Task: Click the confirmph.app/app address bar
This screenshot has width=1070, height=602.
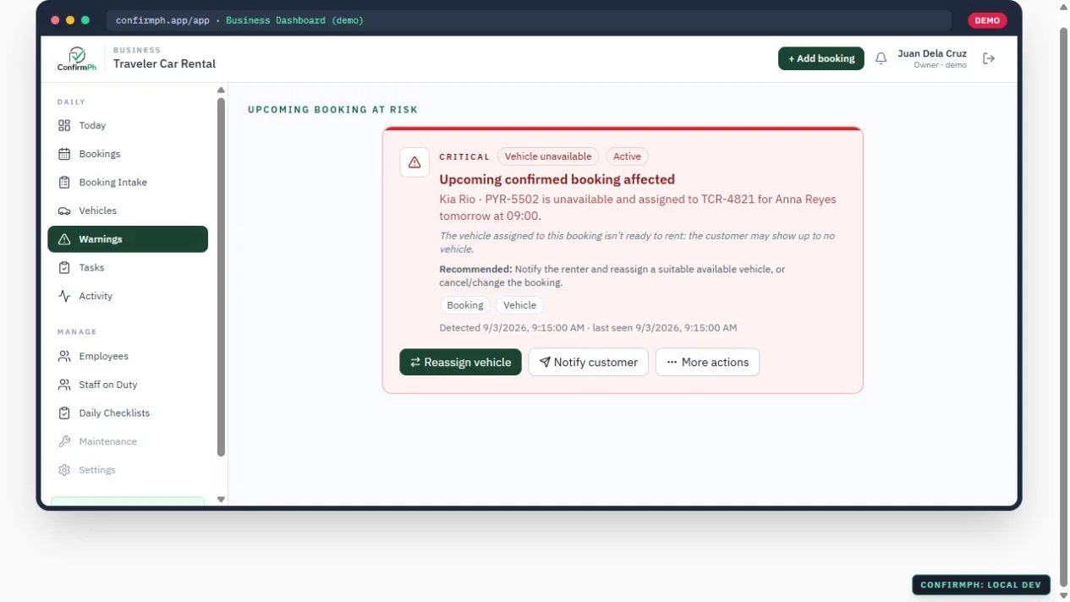Action: click(x=529, y=20)
